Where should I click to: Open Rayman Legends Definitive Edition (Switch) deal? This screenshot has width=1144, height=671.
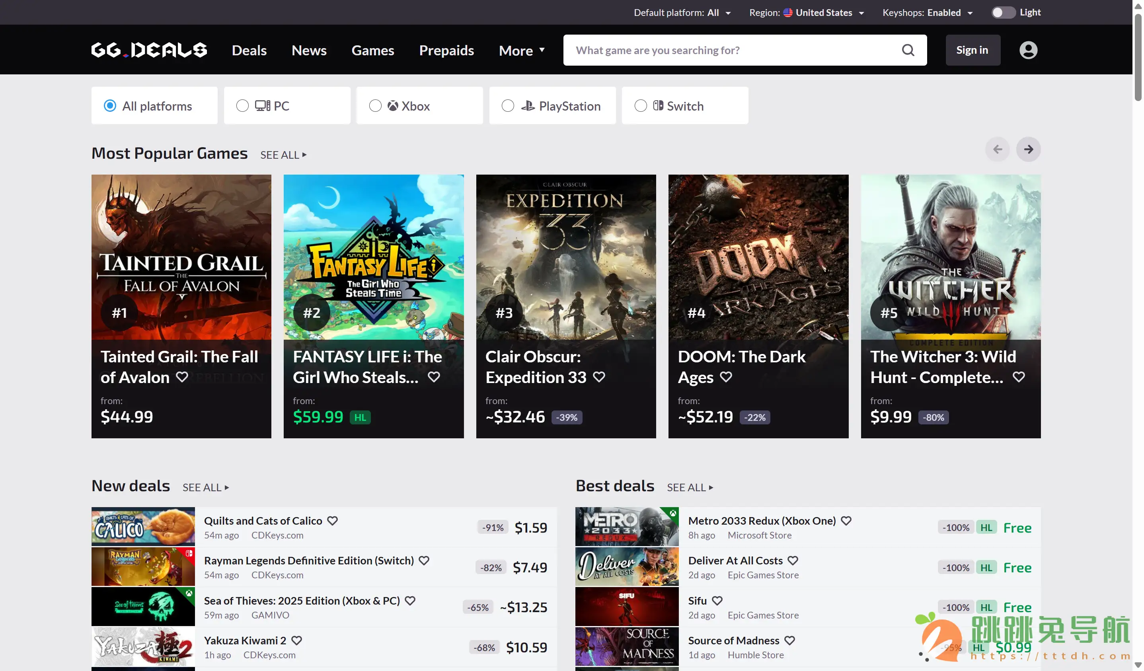[x=309, y=561]
